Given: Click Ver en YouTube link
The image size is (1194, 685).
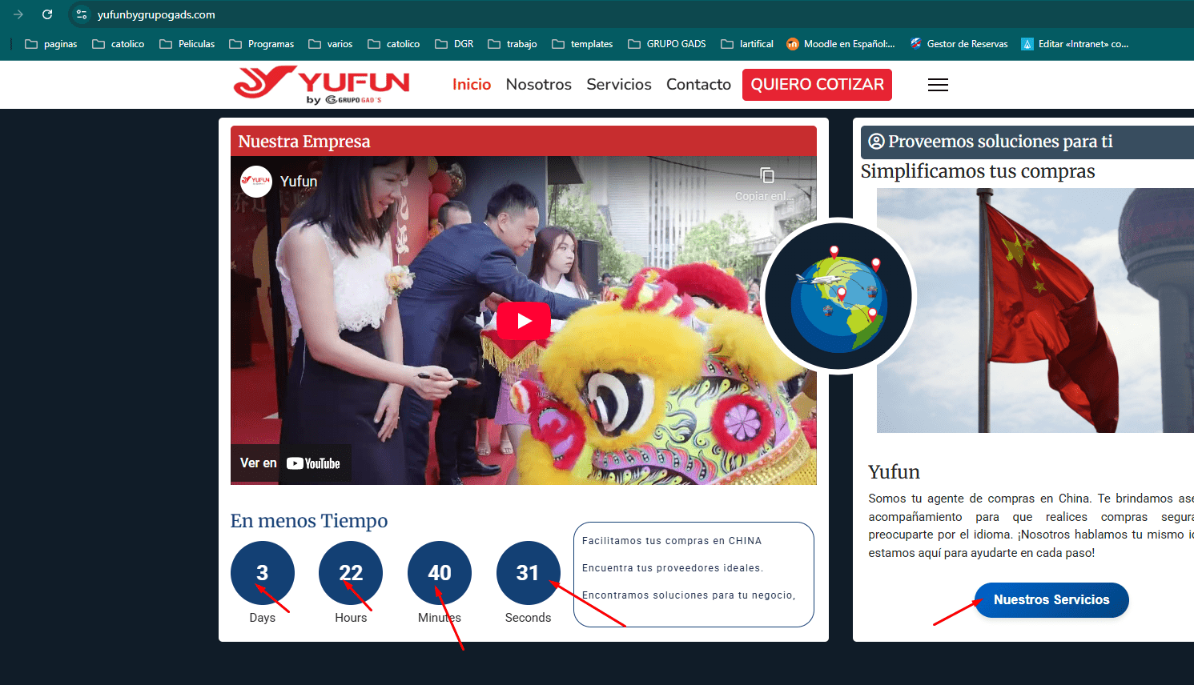Looking at the screenshot, I should point(290,463).
